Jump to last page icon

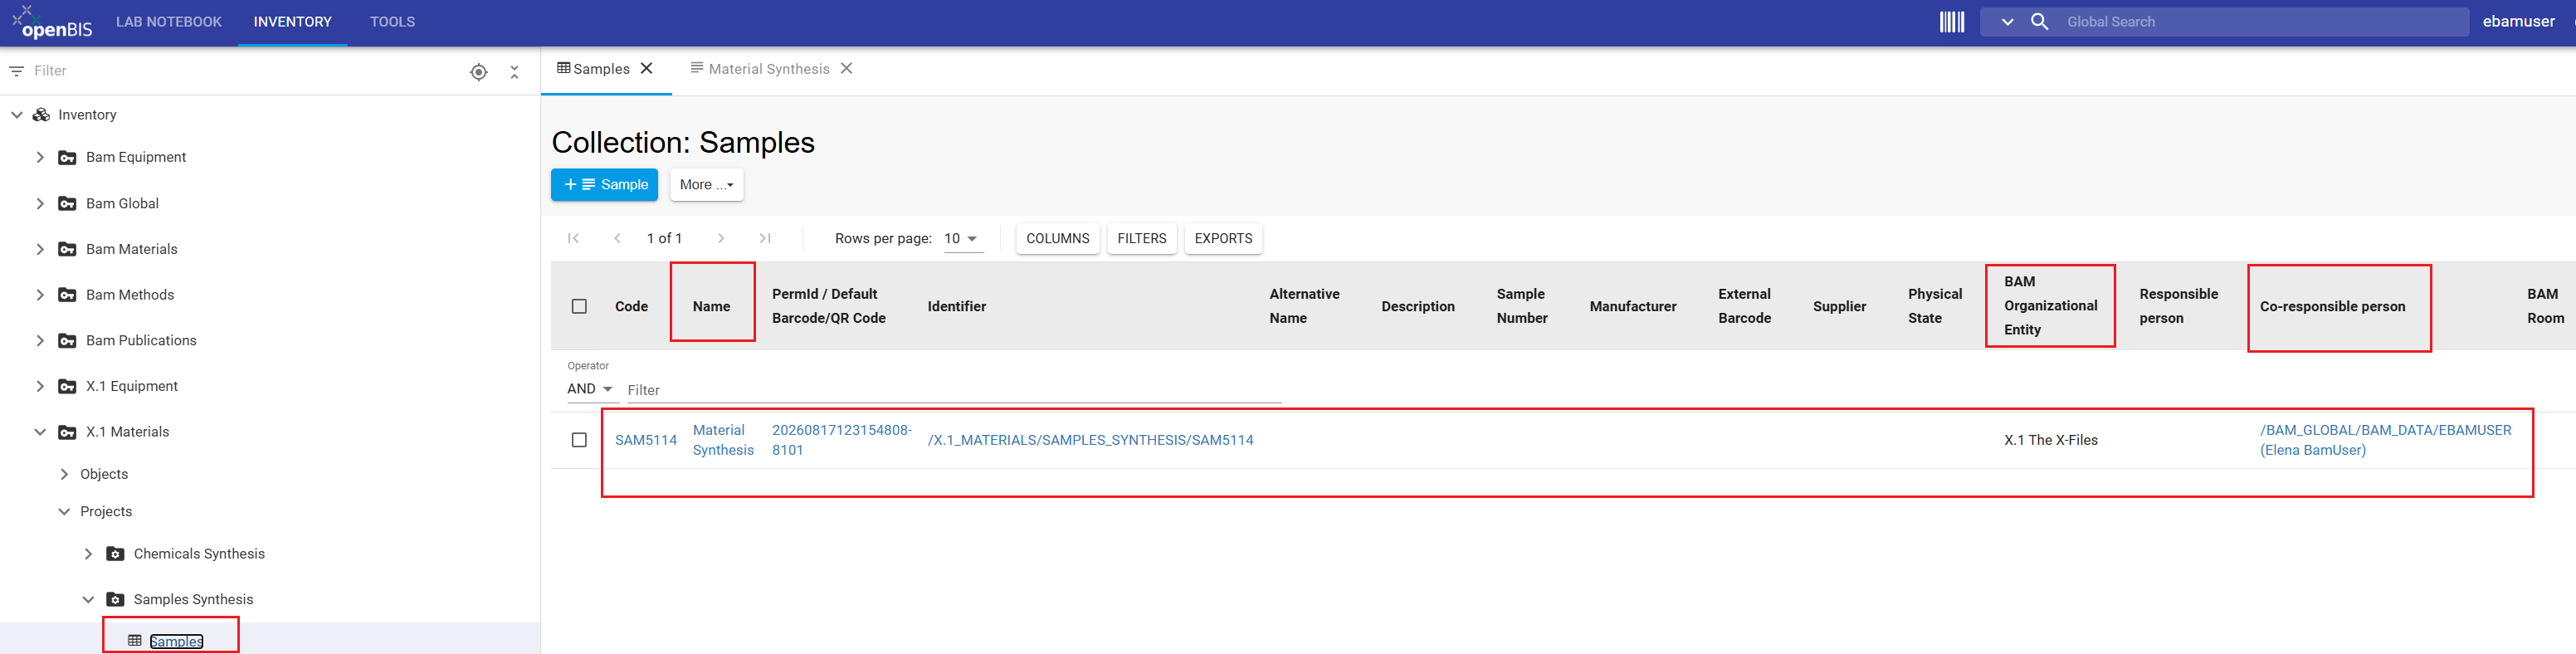tap(765, 238)
